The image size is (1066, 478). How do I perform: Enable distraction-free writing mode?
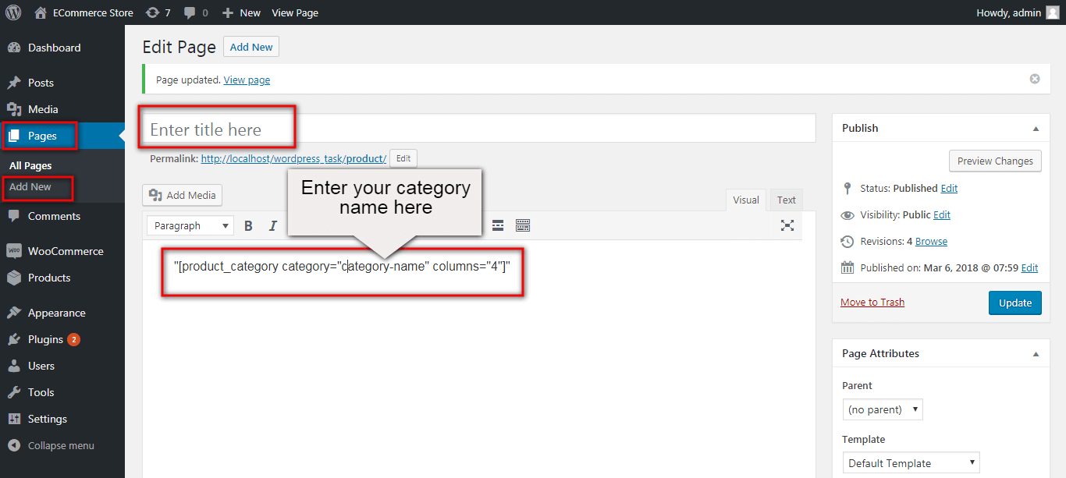[787, 225]
